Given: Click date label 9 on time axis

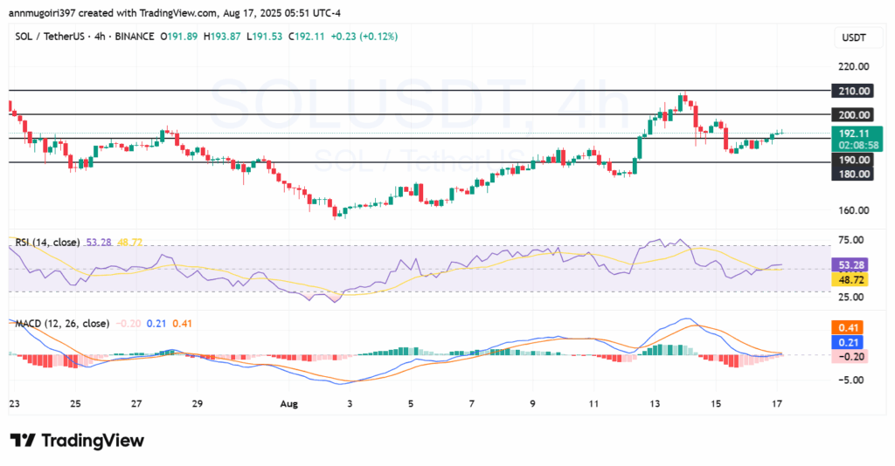Looking at the screenshot, I should tap(532, 404).
